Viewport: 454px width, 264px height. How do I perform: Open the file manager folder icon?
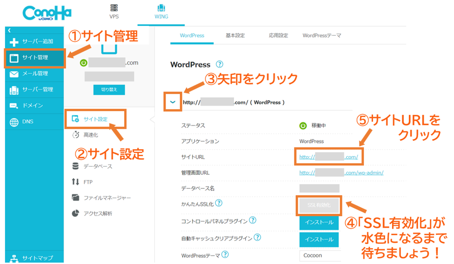[75, 198]
